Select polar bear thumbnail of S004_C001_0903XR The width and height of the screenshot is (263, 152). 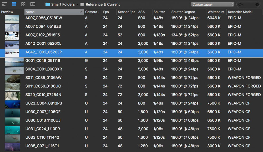coord(14,70)
